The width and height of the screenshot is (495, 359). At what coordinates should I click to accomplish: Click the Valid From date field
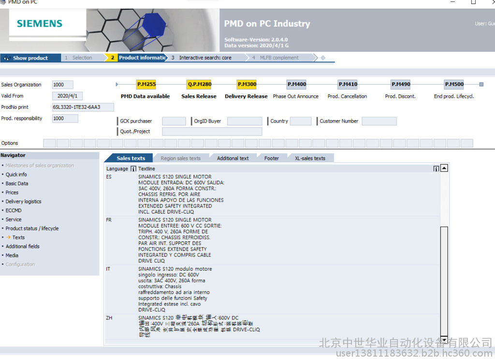67,96
